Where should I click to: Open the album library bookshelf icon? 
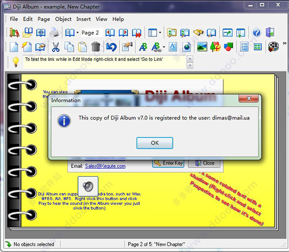point(14,33)
